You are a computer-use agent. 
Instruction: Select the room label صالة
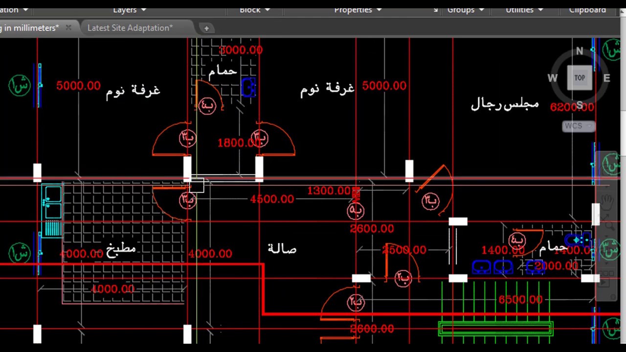click(x=282, y=248)
